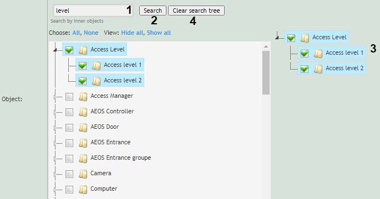Check the AEOS Entrance groupe checkbox

[69, 159]
